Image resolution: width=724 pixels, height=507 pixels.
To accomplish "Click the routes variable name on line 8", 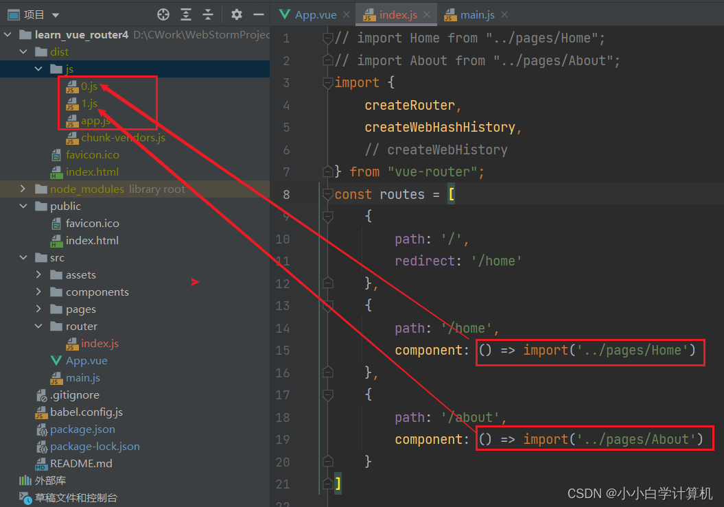I will pyautogui.click(x=401, y=194).
